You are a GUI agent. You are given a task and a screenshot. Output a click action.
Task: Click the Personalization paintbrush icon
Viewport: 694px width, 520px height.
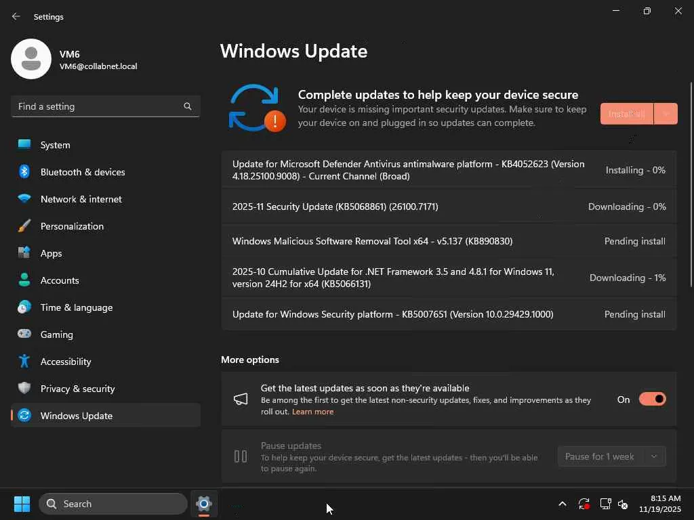(24, 226)
